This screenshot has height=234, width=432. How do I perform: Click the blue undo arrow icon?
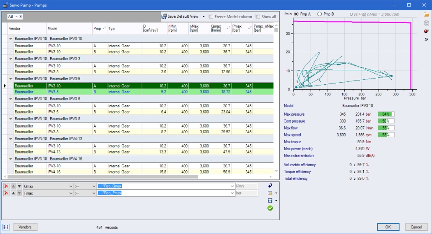[x=270, y=186]
